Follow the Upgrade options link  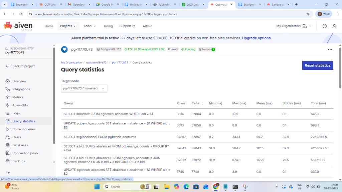point(256,38)
